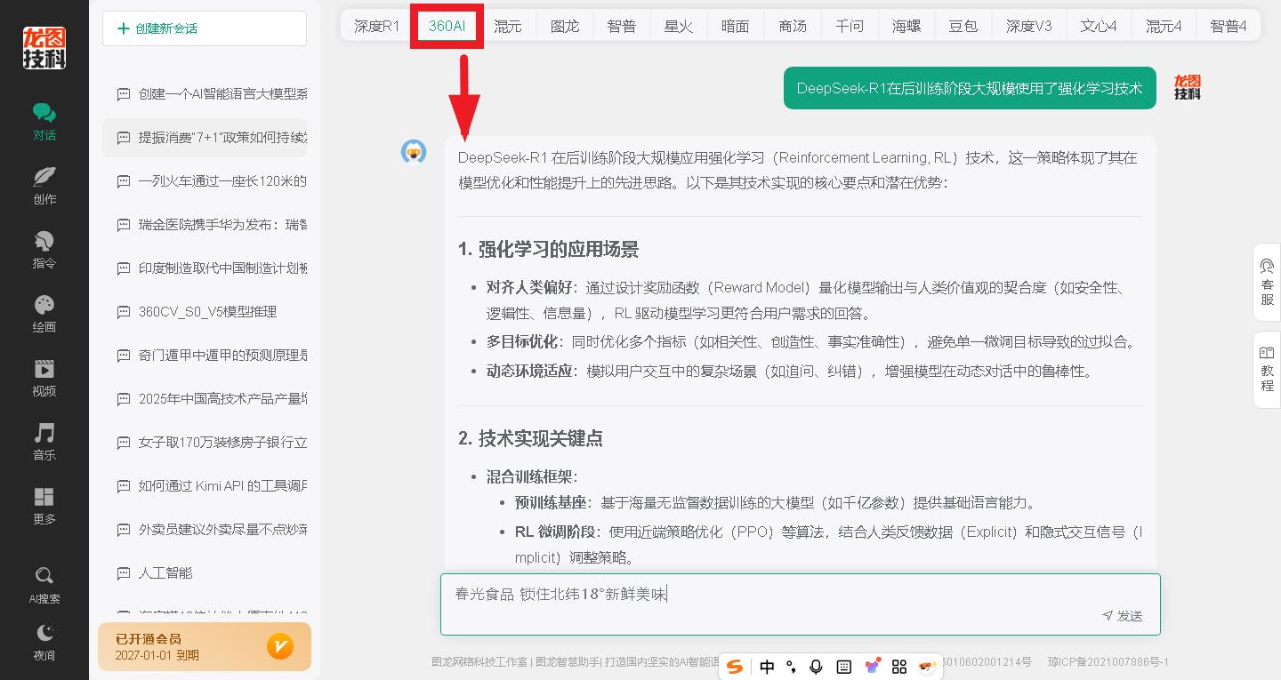Open the 对话 chat section in sidebar
The width and height of the screenshot is (1281, 680).
point(44,122)
